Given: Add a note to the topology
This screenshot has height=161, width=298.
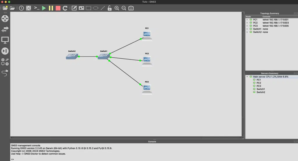Looking at the screenshot, I should pos(74,8).
